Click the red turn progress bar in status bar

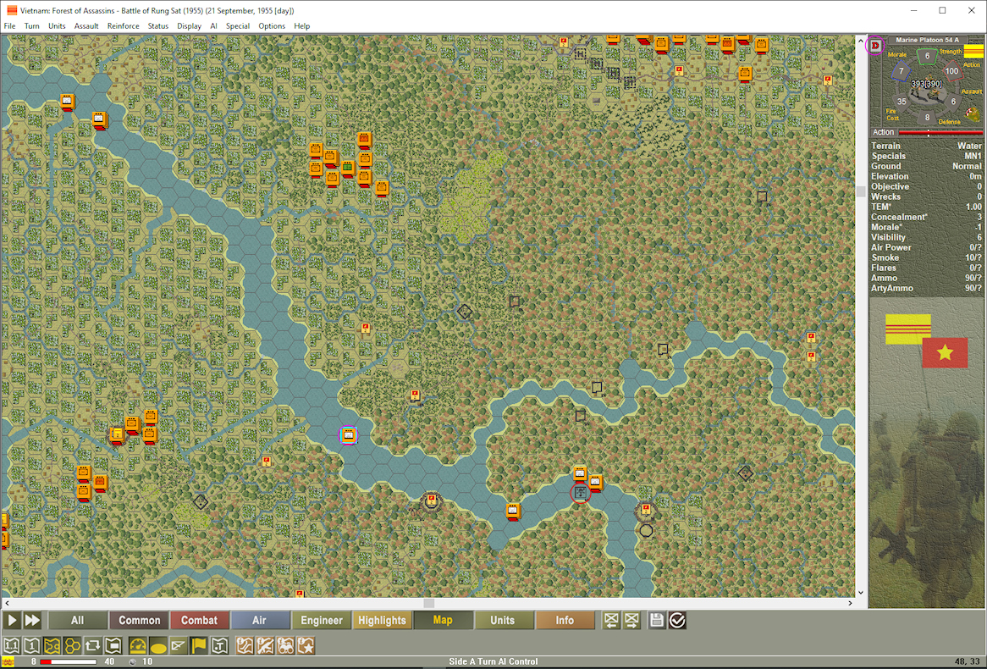point(68,662)
